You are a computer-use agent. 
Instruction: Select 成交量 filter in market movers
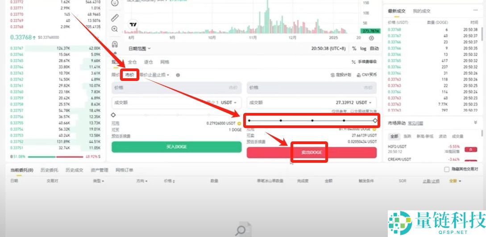coord(457,136)
